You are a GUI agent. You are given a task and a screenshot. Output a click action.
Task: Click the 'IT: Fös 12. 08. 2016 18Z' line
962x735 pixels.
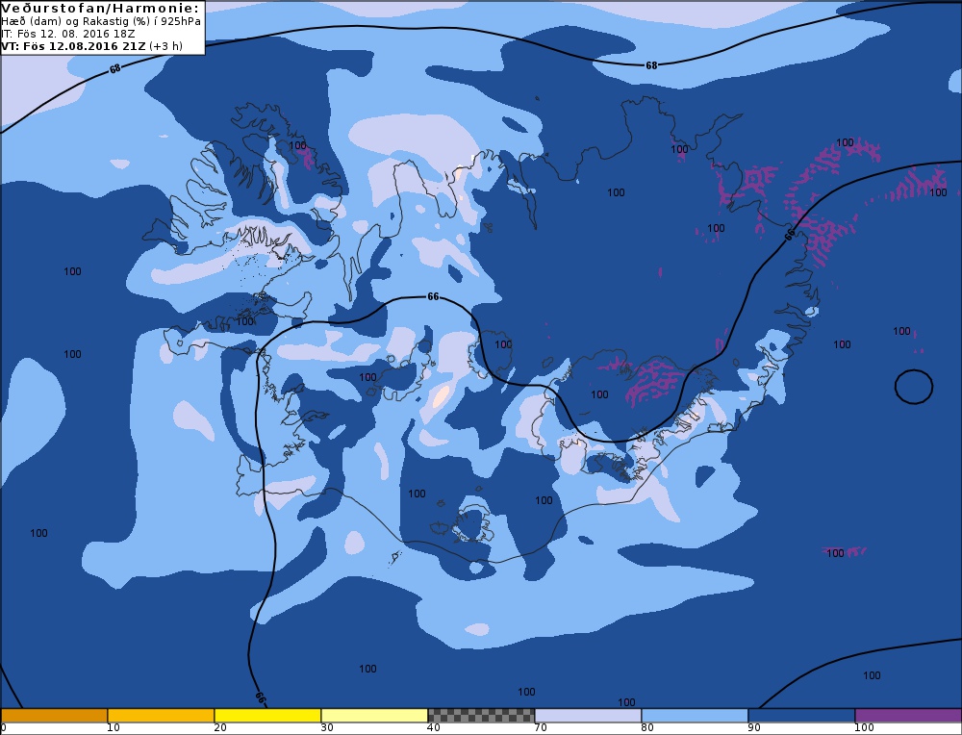click(x=68, y=34)
